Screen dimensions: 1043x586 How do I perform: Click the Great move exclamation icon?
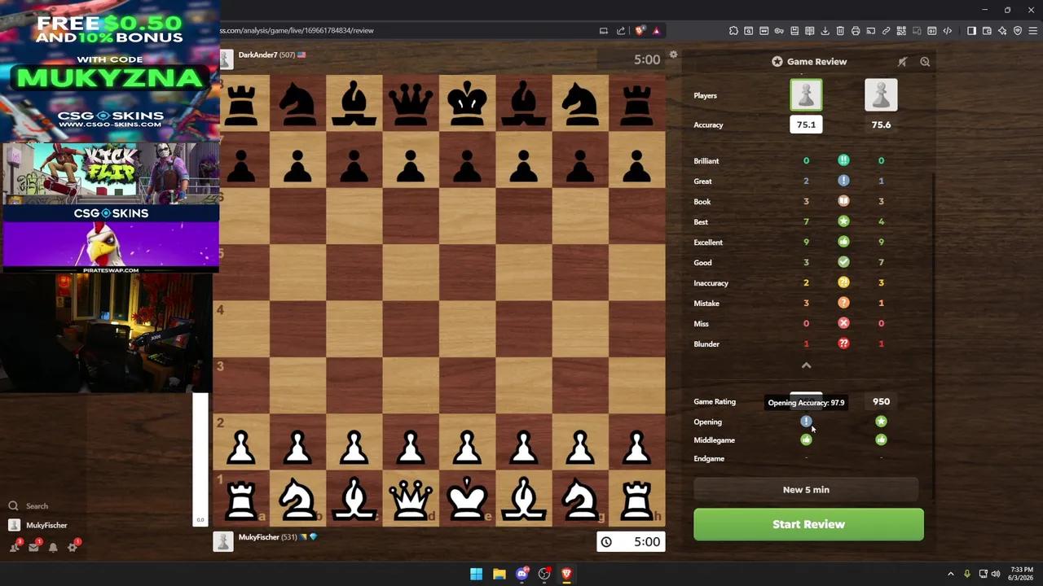coord(843,181)
